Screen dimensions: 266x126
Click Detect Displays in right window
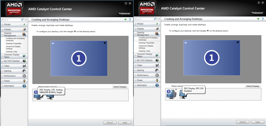(253, 86)
